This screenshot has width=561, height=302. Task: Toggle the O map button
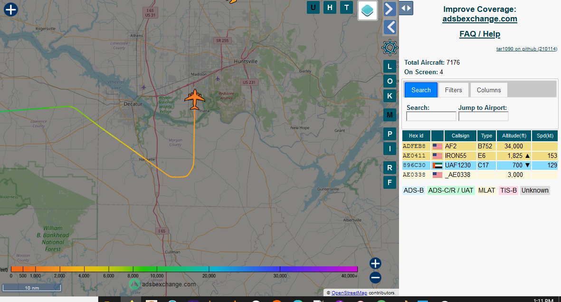(390, 81)
